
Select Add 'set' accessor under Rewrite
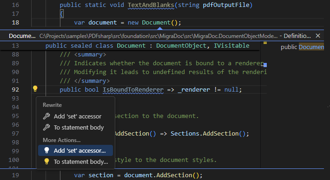(76, 116)
